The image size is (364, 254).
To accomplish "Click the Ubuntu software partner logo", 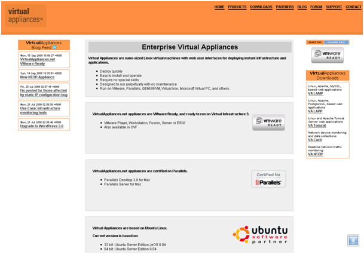I will pos(260,234).
